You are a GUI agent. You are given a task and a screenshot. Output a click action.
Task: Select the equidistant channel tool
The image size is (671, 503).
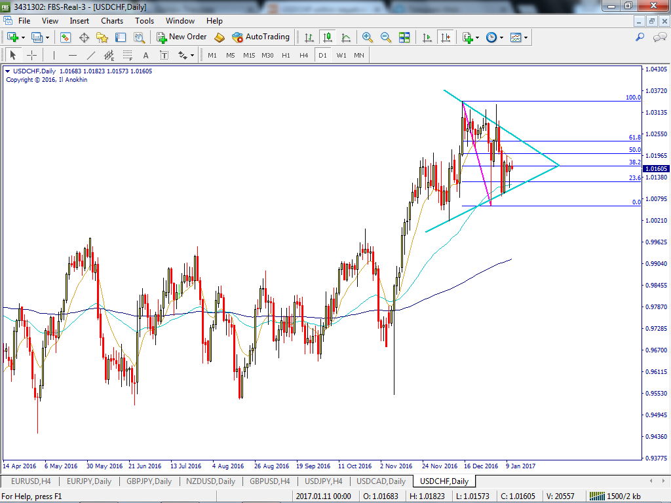(109, 55)
